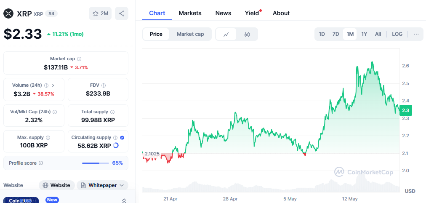This screenshot has width=426, height=203.
Task: Enable LOG scale on chart
Action: pyautogui.click(x=397, y=34)
